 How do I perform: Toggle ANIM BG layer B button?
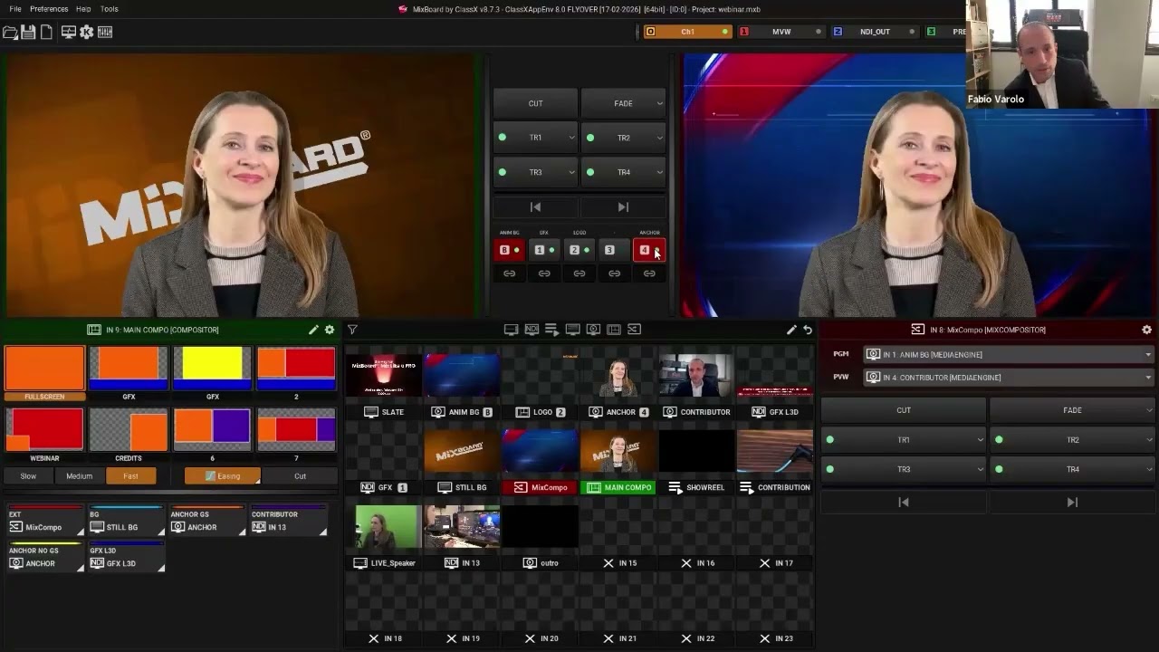(509, 250)
